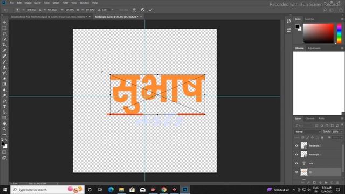Open the Libraries panel menu
Image resolution: width=345 pixels, height=194 pixels.
click(x=342, y=48)
